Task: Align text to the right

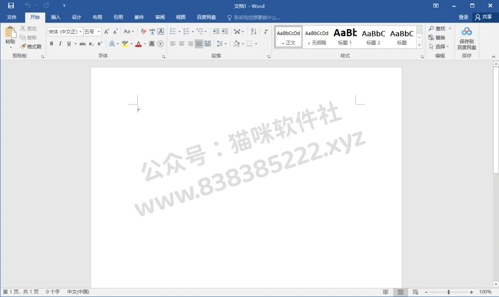Action: (x=190, y=43)
